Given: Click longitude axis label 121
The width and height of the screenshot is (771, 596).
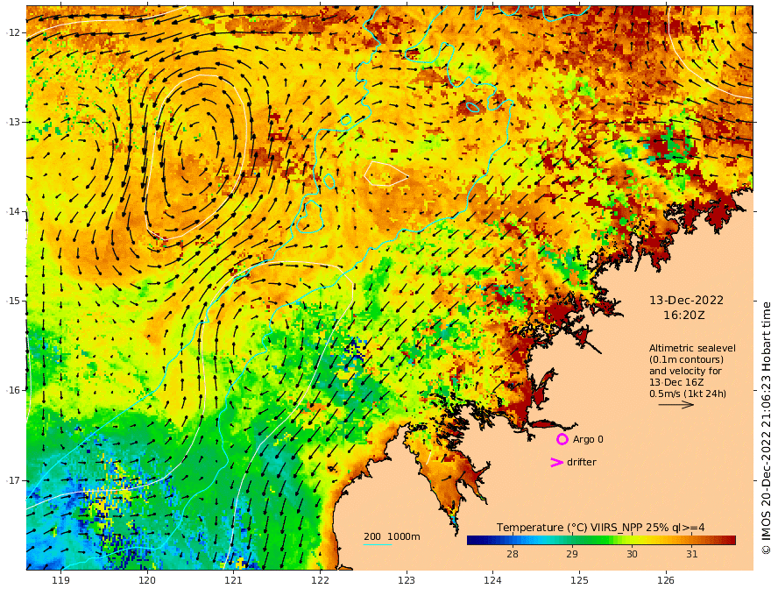Looking at the screenshot, I should 234,580.
